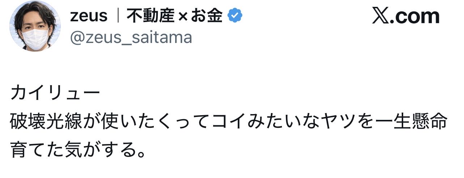Click "使いたくって" in the tweet text

[x=142, y=122]
